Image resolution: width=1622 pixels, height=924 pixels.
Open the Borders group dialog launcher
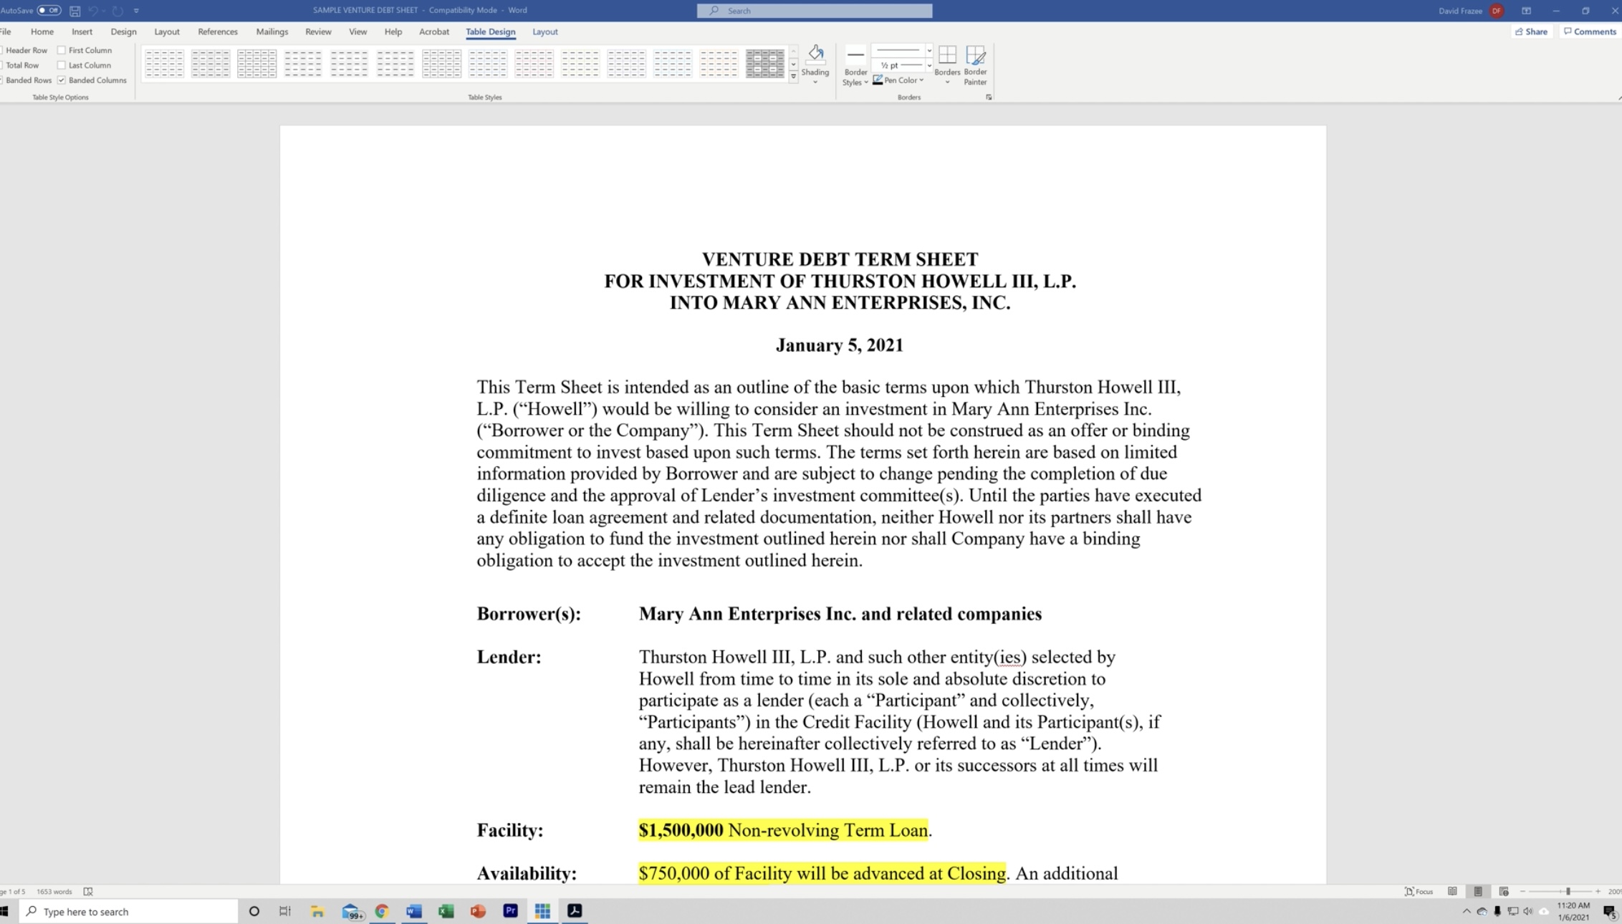[989, 97]
